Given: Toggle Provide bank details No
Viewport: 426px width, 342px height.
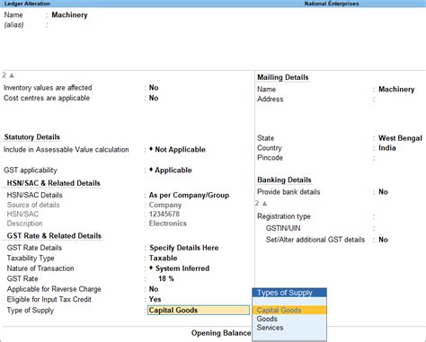Looking at the screenshot, I should pos(383,192).
